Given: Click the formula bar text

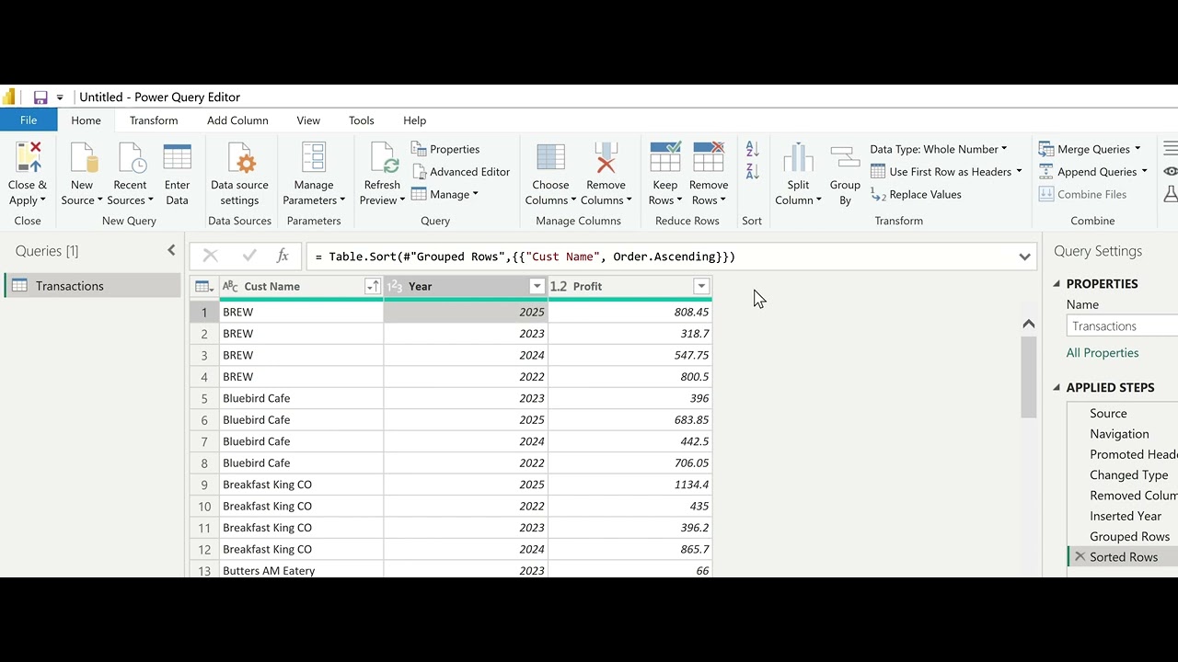Looking at the screenshot, I should pyautogui.click(x=525, y=257).
